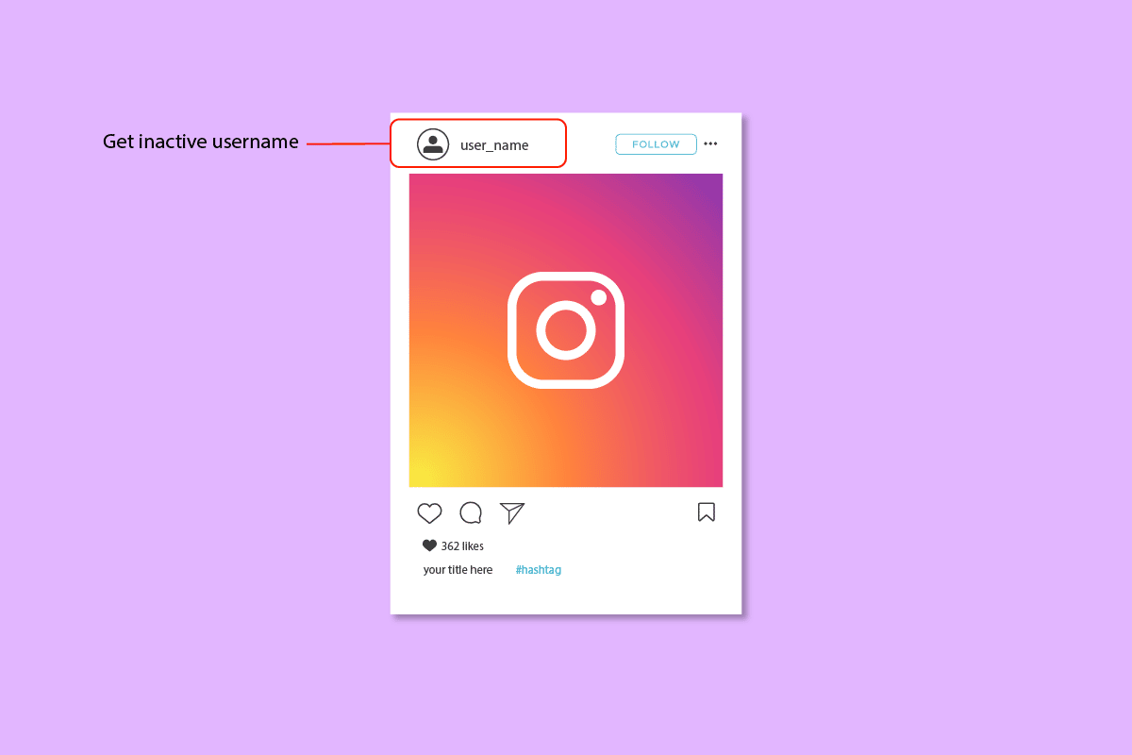Click the yellow corner of the post image
The width and height of the screenshot is (1132, 755).
click(x=423, y=474)
